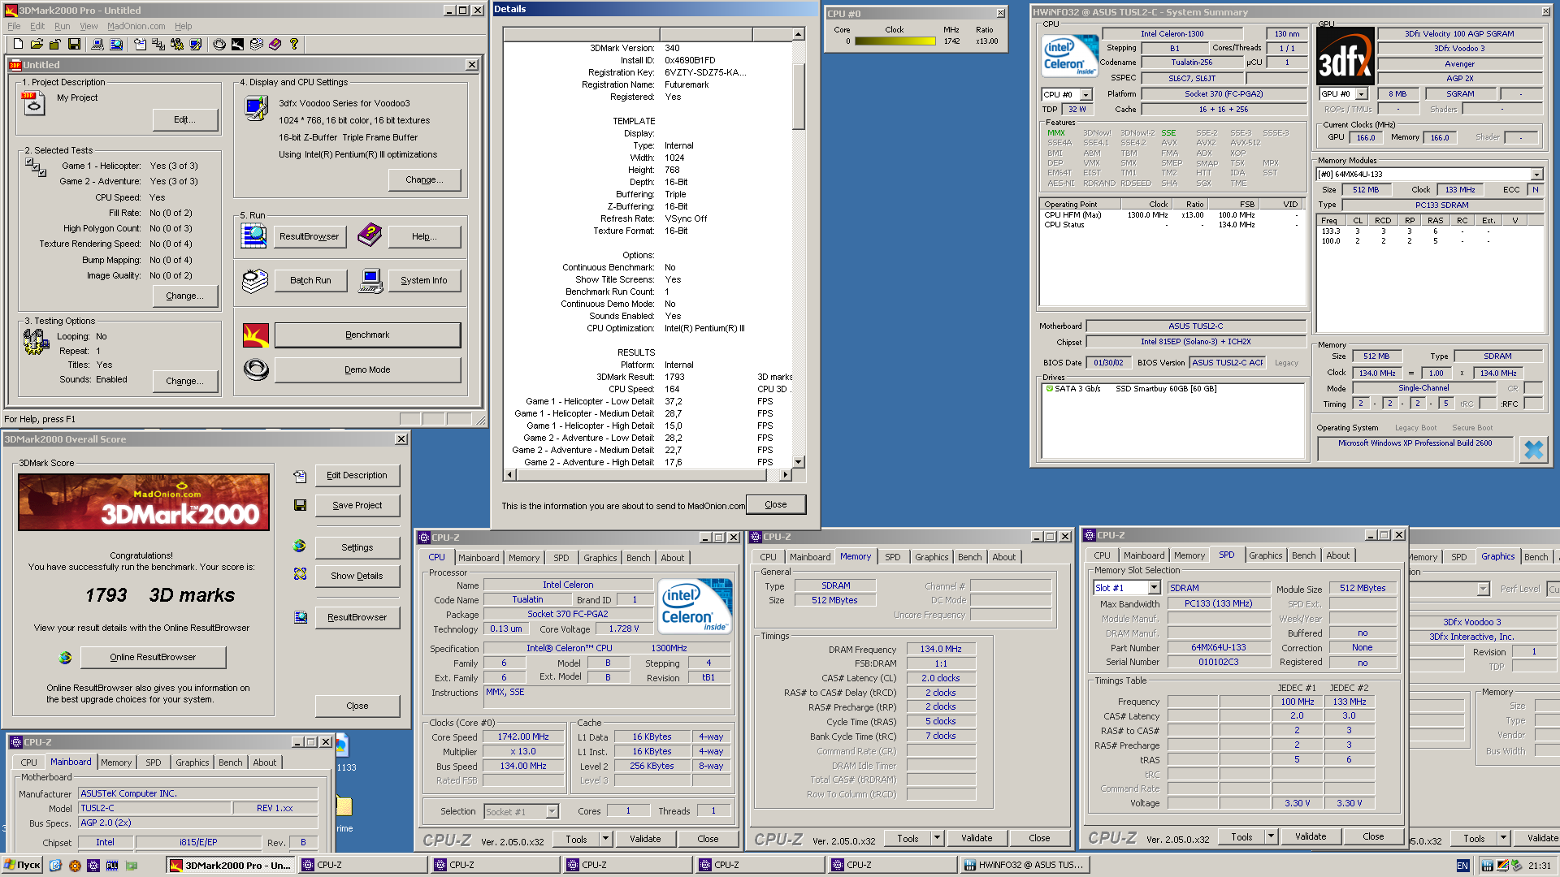
Task: Click the ResultBrowser icon in Overall Score
Action: point(300,618)
